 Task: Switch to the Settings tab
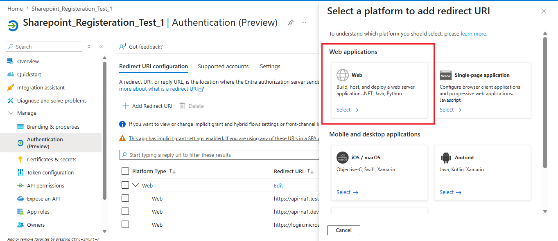[270, 66]
